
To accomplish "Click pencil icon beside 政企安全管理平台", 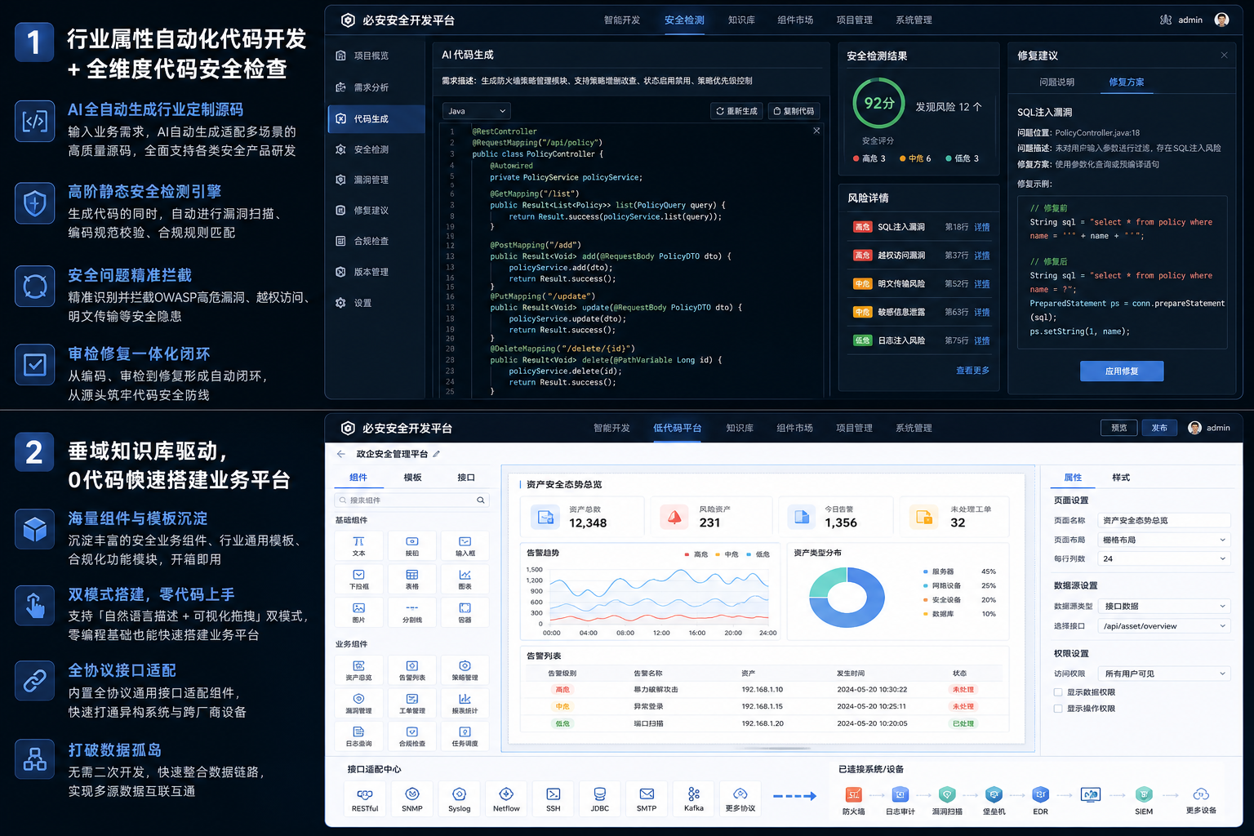I will click(437, 454).
